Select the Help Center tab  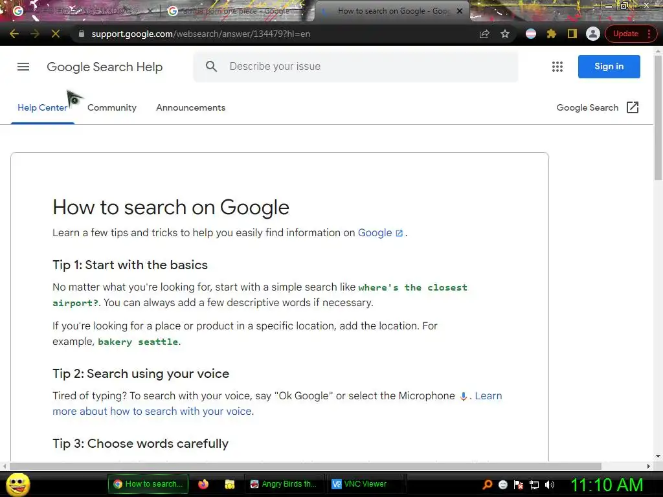42,108
